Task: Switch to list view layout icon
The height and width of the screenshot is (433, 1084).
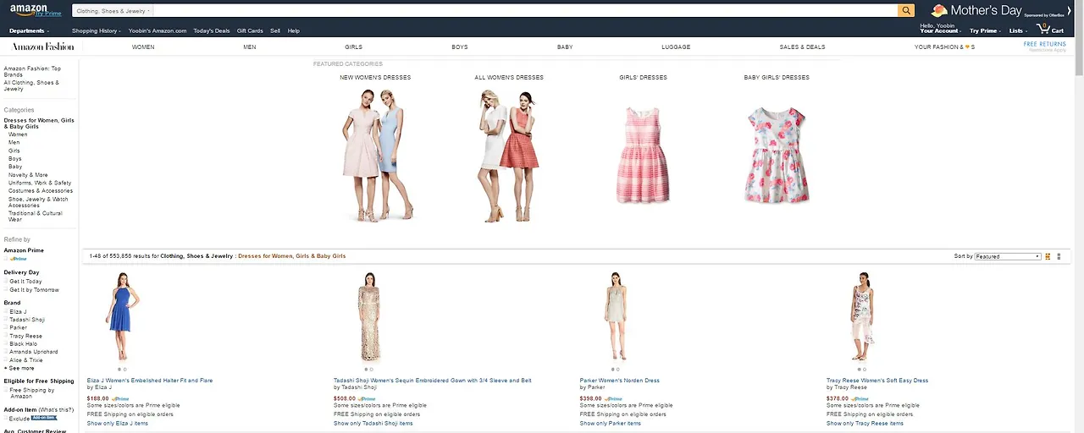Action: (x=1059, y=256)
